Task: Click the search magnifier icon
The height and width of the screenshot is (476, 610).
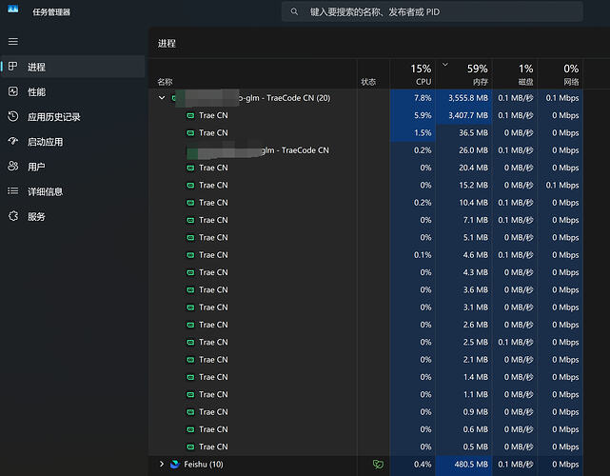Action: pyautogui.click(x=294, y=12)
